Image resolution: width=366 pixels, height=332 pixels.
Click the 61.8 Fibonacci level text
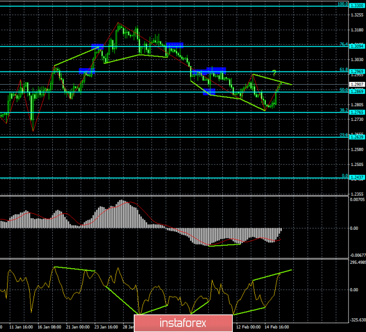pyautogui.click(x=343, y=69)
